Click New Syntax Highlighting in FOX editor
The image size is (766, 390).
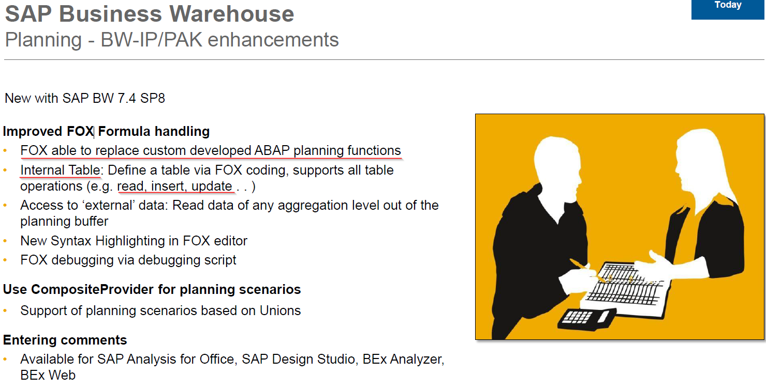[134, 241]
